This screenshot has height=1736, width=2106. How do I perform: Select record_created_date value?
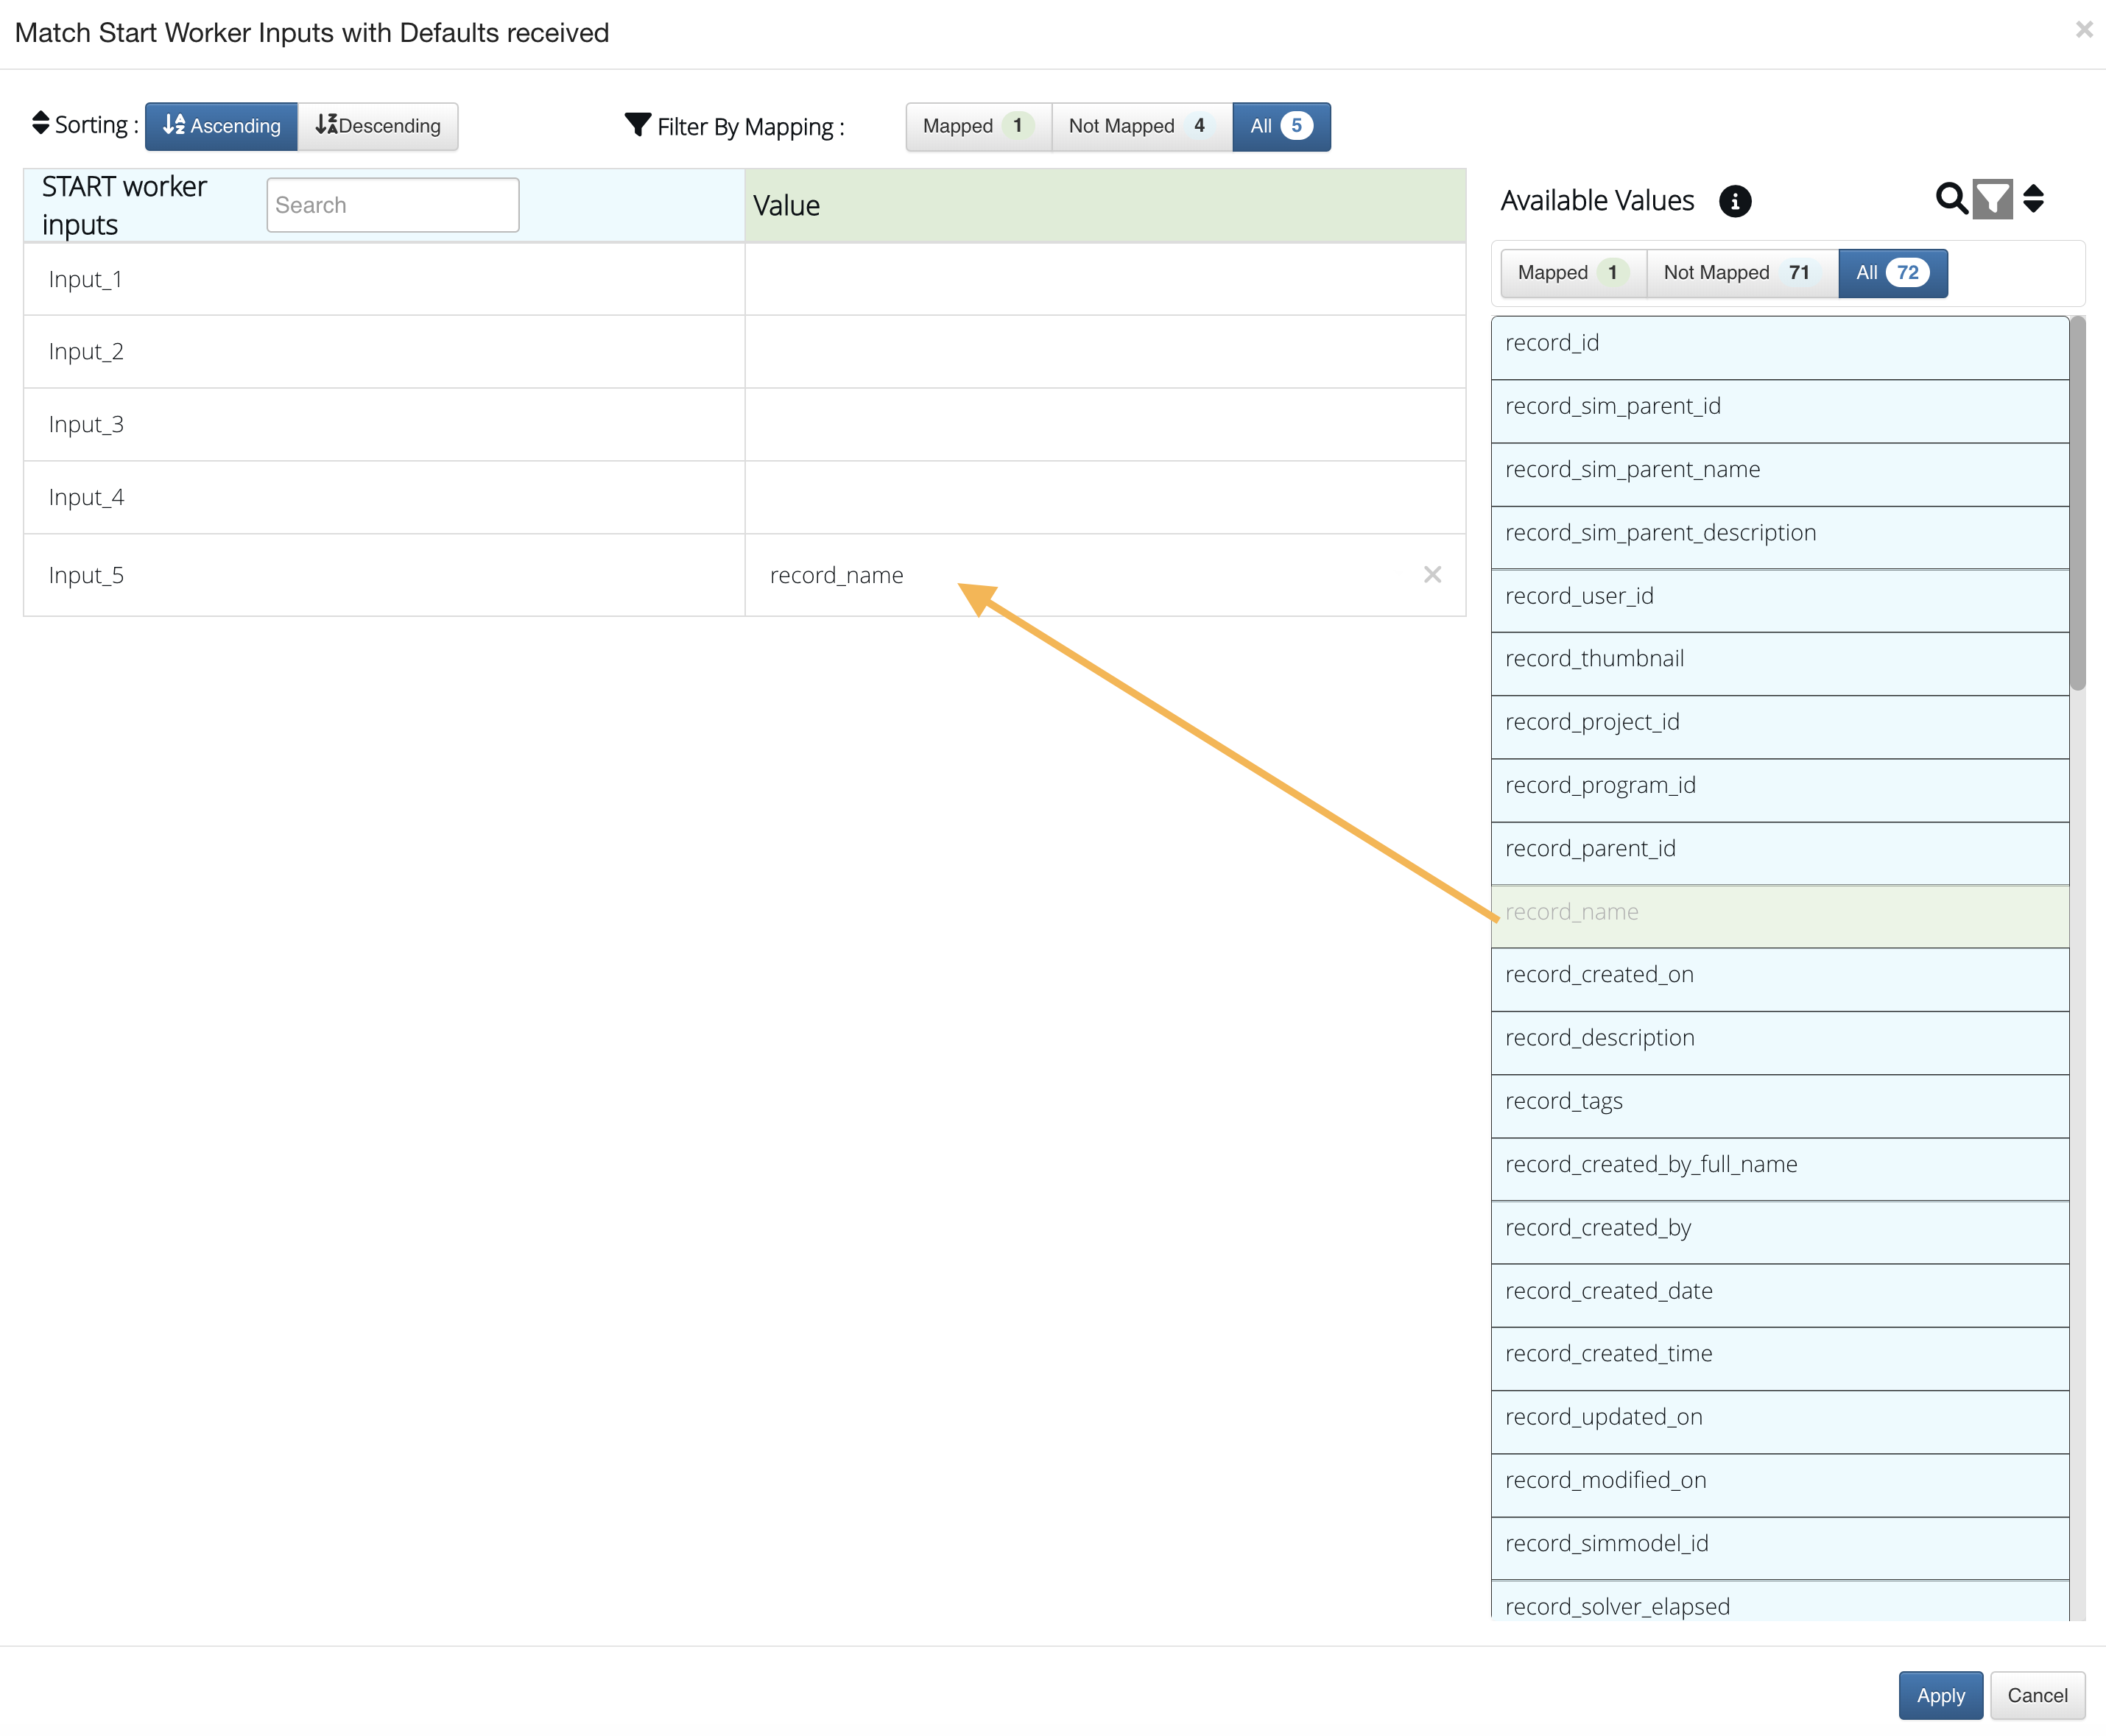tap(1780, 1295)
